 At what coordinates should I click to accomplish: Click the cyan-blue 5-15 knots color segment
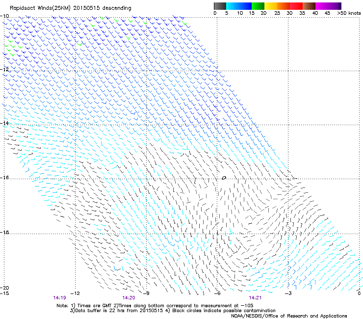[x=239, y=6]
